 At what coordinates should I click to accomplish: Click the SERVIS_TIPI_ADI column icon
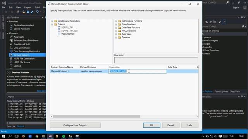(59, 31)
